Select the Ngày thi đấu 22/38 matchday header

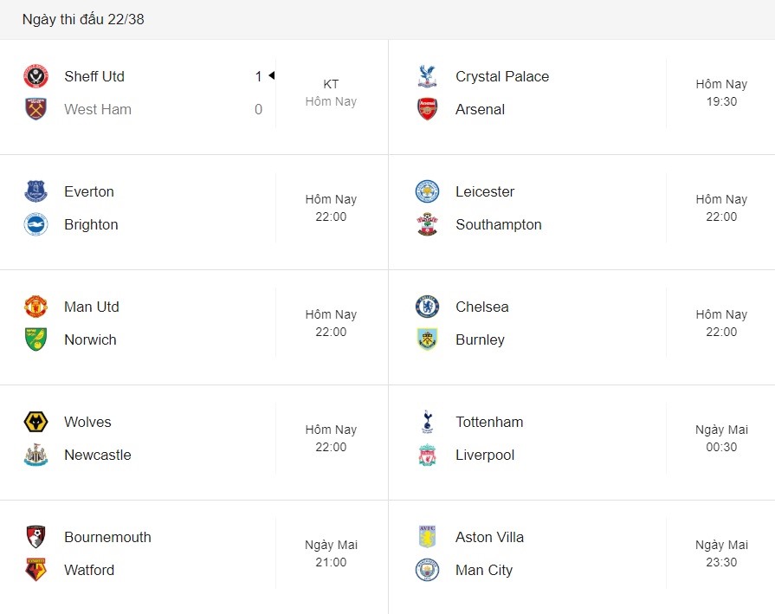(x=83, y=19)
